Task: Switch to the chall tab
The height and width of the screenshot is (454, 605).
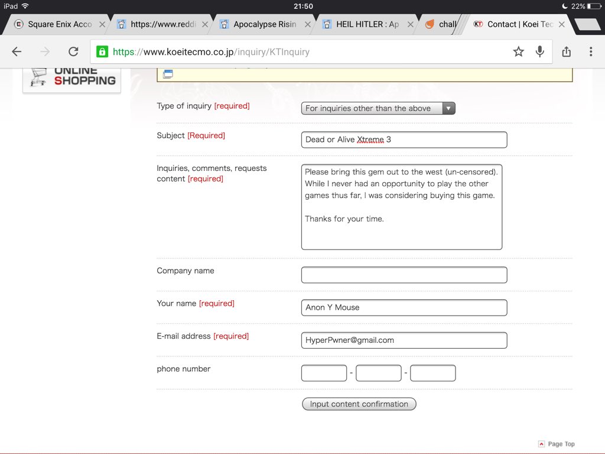Action: click(x=441, y=24)
